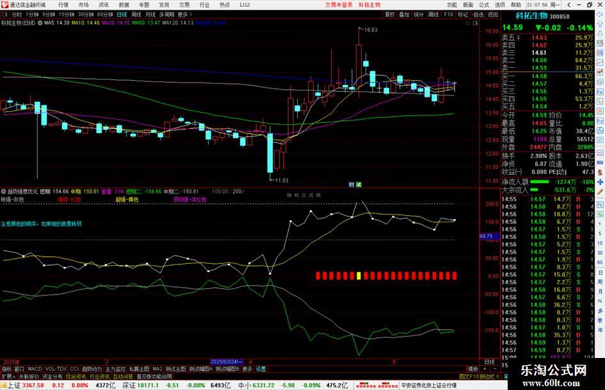The height and width of the screenshot is (390, 605).
Task: Switch to 60分钟 chart period
Action: click(105, 14)
